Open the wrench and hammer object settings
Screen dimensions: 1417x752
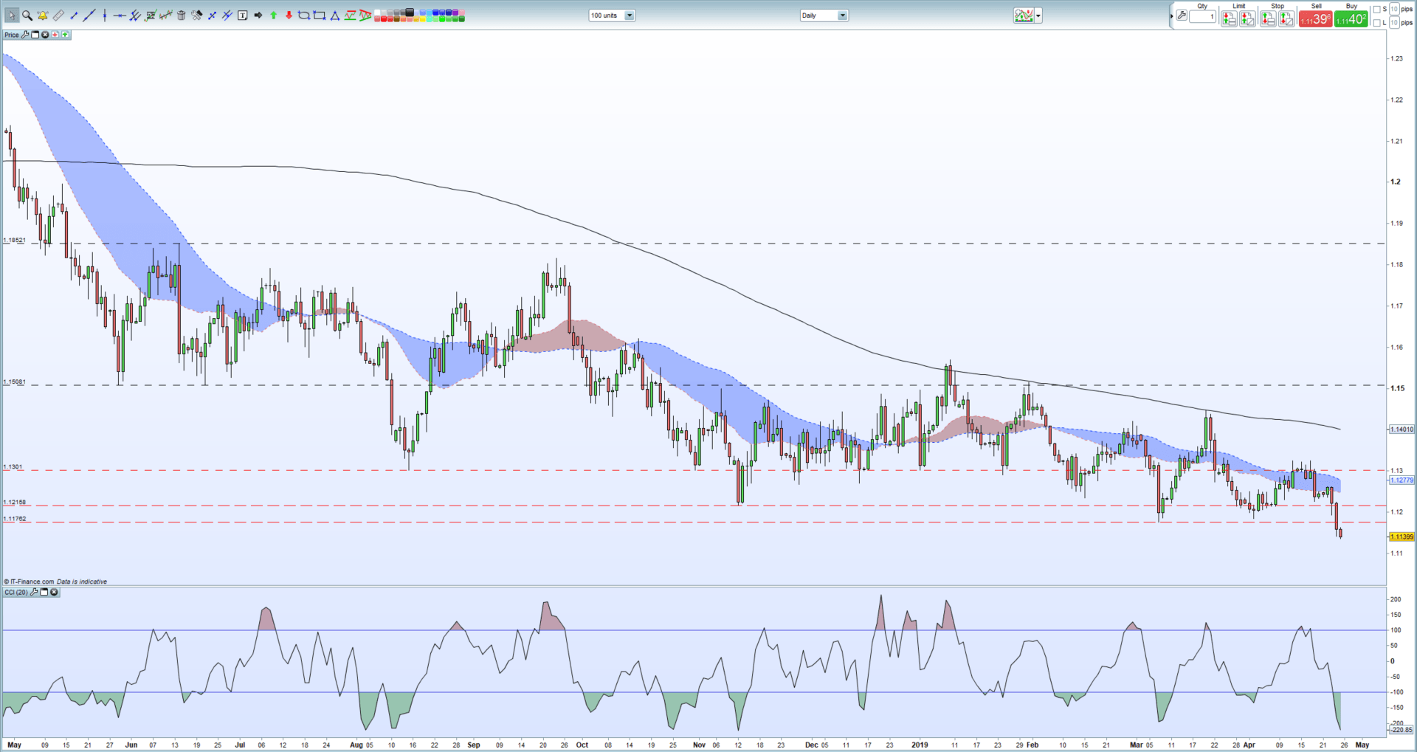pyautogui.click(x=196, y=15)
